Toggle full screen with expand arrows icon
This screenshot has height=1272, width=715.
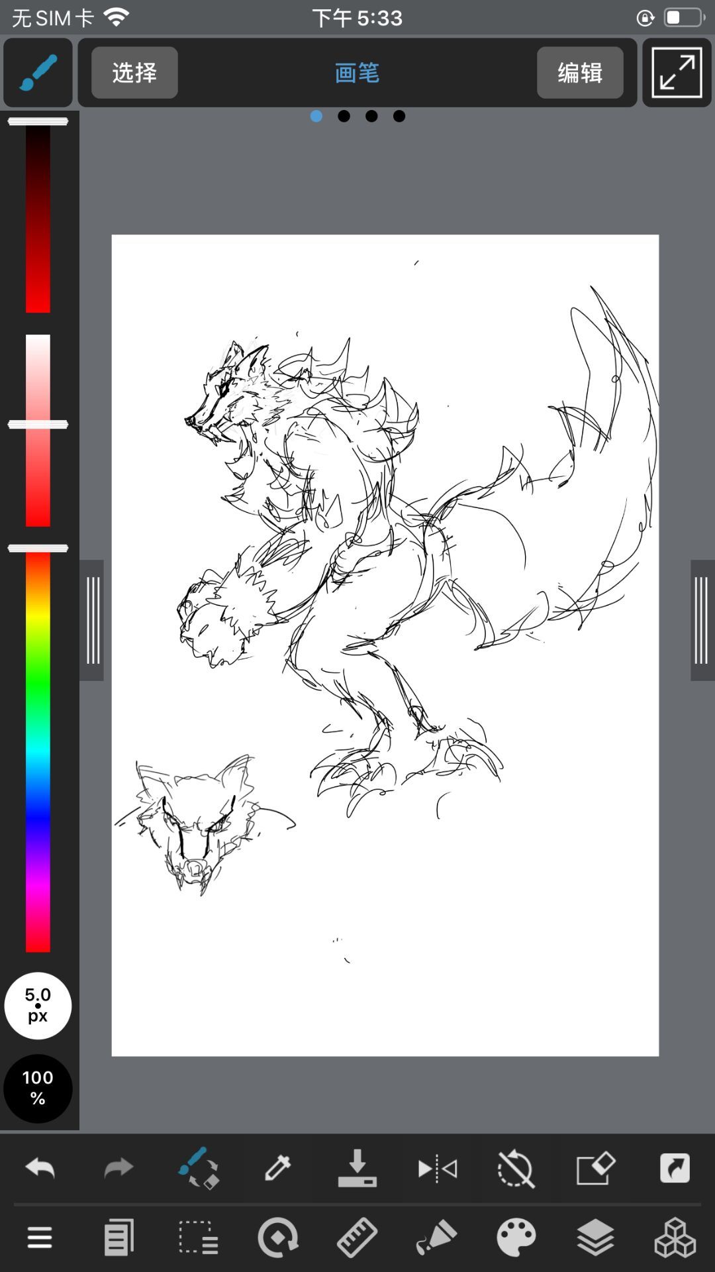[677, 72]
